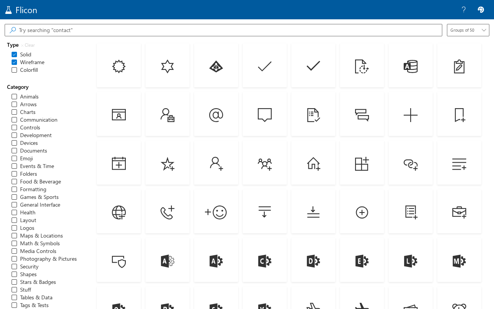Open the help question mark icon
Viewport: 494px width, 309px height.
coord(464,10)
